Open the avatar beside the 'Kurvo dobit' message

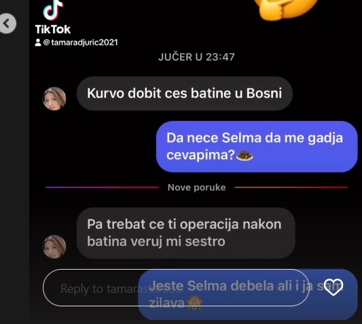tap(54, 98)
